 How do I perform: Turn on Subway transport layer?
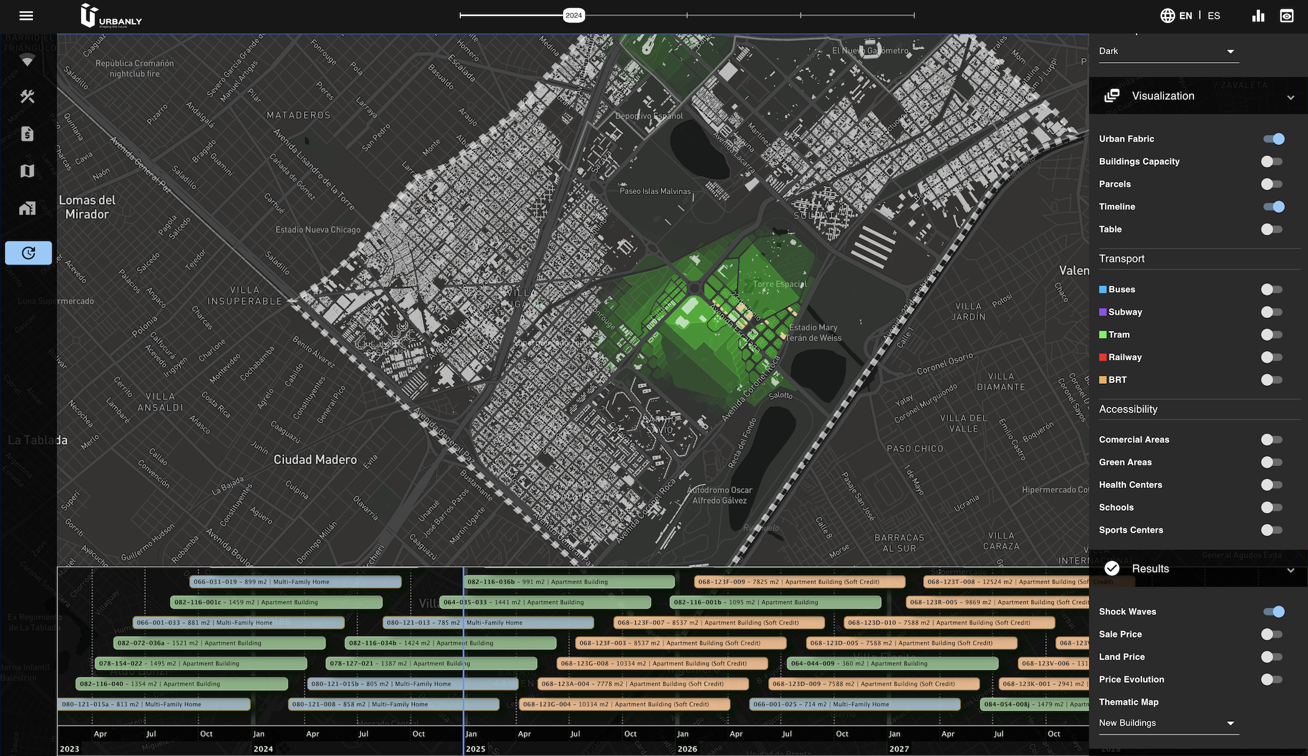click(1271, 312)
